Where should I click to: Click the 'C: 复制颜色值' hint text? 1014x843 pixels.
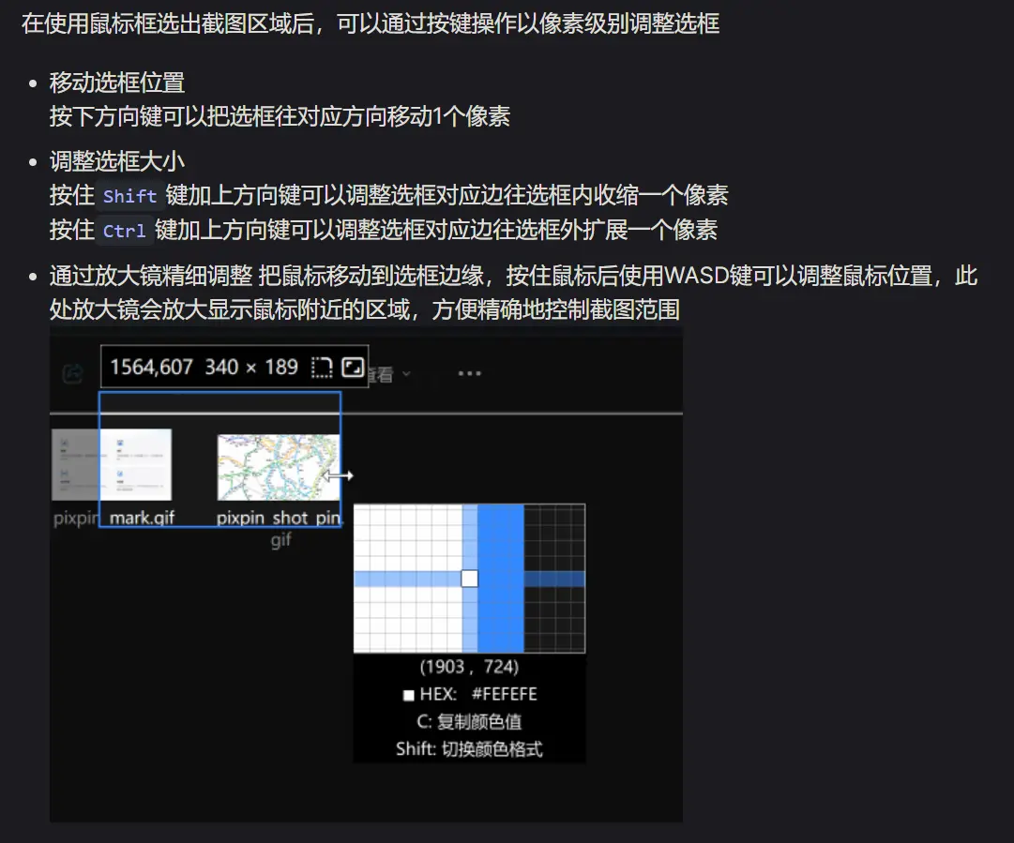(x=469, y=722)
